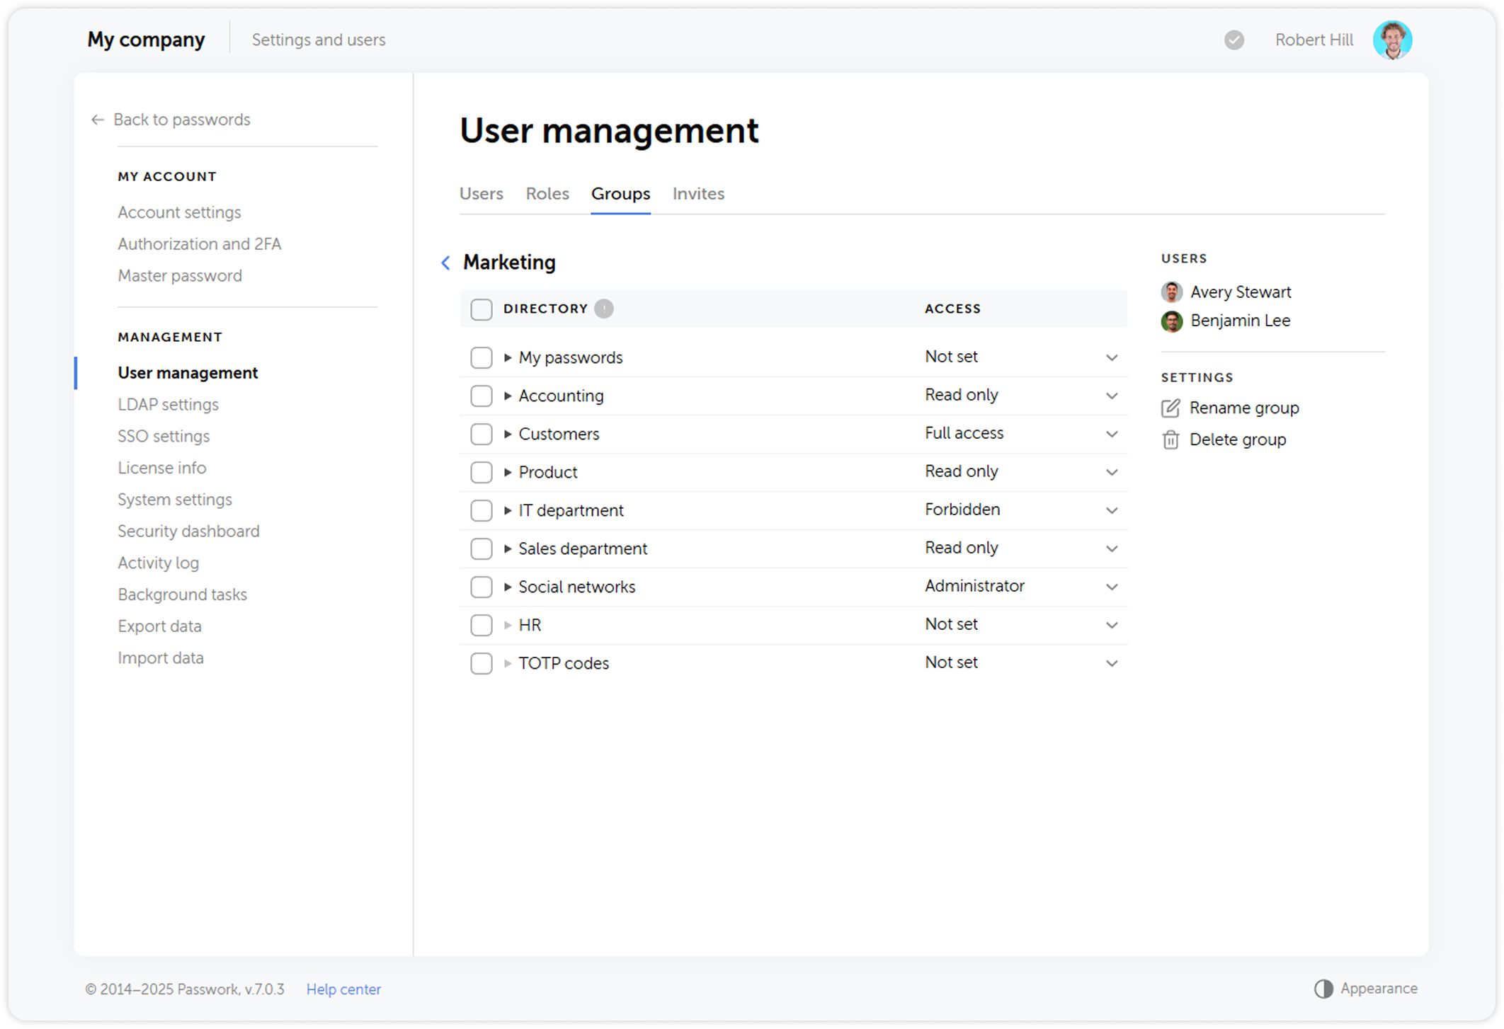1504x1029 pixels.
Task: Click the Rename group pencil icon
Action: click(x=1170, y=408)
